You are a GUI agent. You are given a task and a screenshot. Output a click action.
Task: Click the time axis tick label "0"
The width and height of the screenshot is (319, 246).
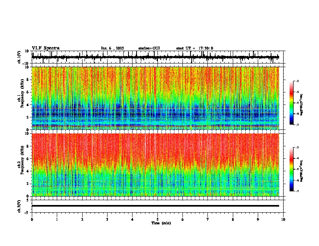tap(32, 219)
